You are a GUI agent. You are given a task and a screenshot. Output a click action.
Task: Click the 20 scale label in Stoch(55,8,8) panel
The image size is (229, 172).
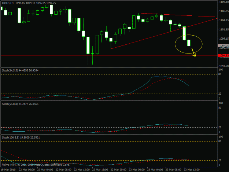220,127
